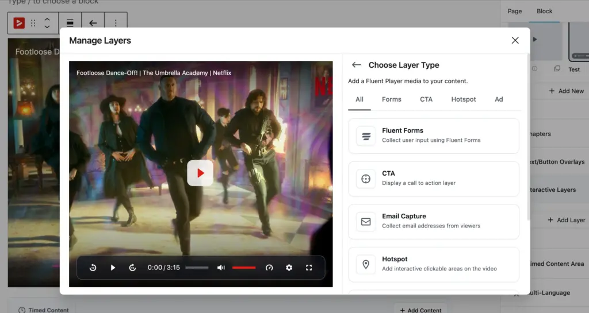Screen dimensions: 589x313
Task: Rewind video 10 seconds
Action: pos(93,267)
